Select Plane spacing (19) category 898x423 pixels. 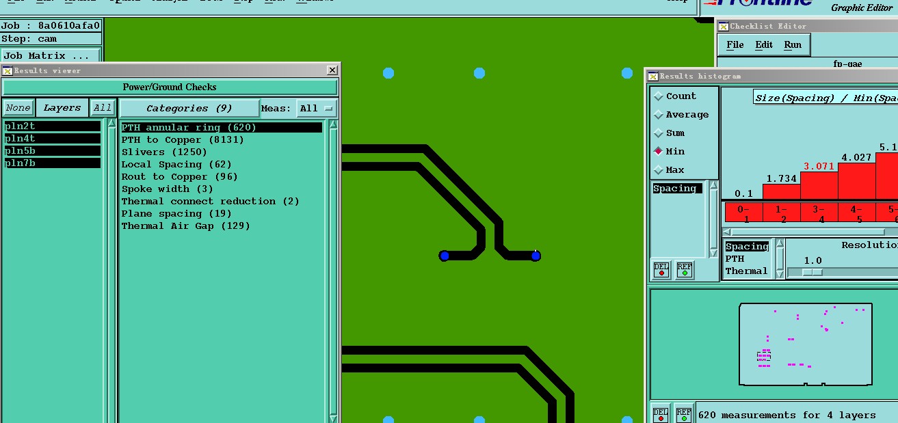(x=221, y=213)
